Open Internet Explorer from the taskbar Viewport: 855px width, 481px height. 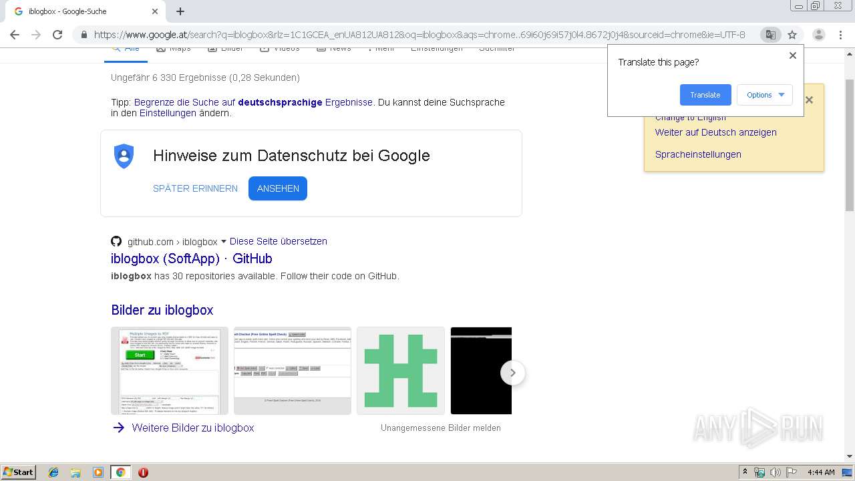pyautogui.click(x=53, y=472)
